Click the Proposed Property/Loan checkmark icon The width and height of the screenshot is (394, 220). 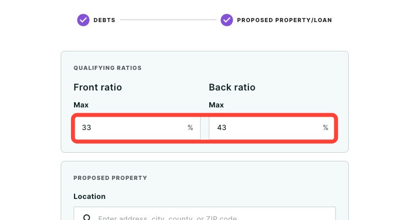pyautogui.click(x=227, y=20)
